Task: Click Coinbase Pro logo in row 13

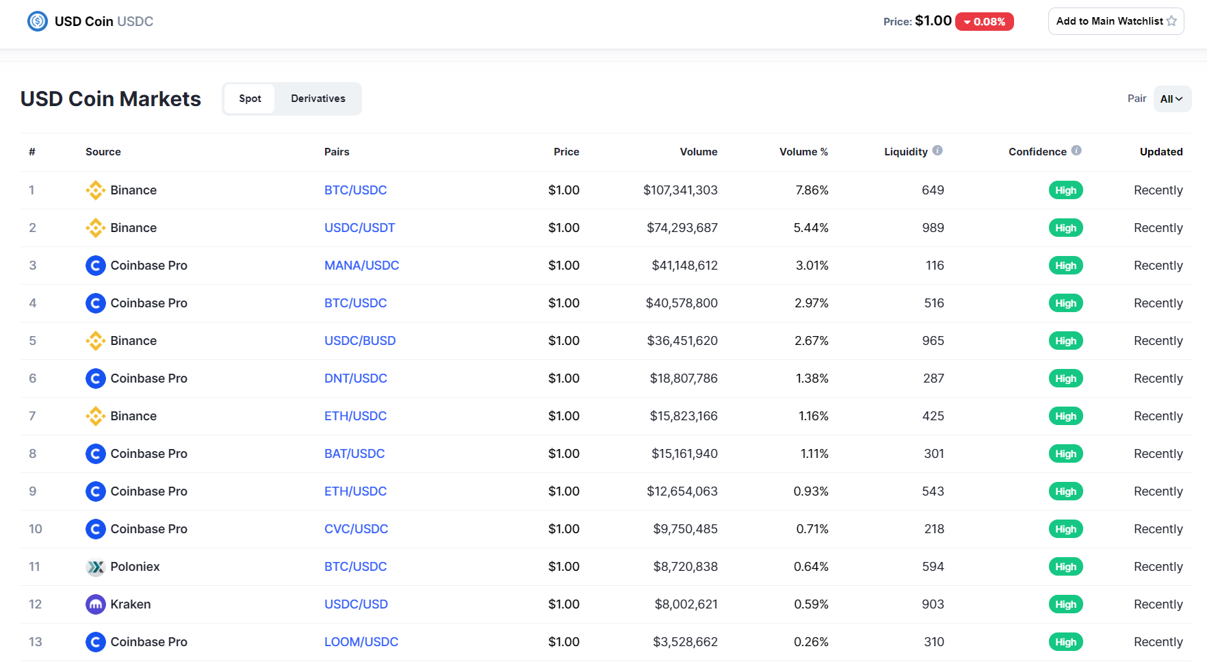Action: pyautogui.click(x=96, y=642)
